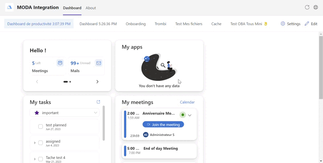
Task: Go to next Hello card page
Action: [x=98, y=82]
